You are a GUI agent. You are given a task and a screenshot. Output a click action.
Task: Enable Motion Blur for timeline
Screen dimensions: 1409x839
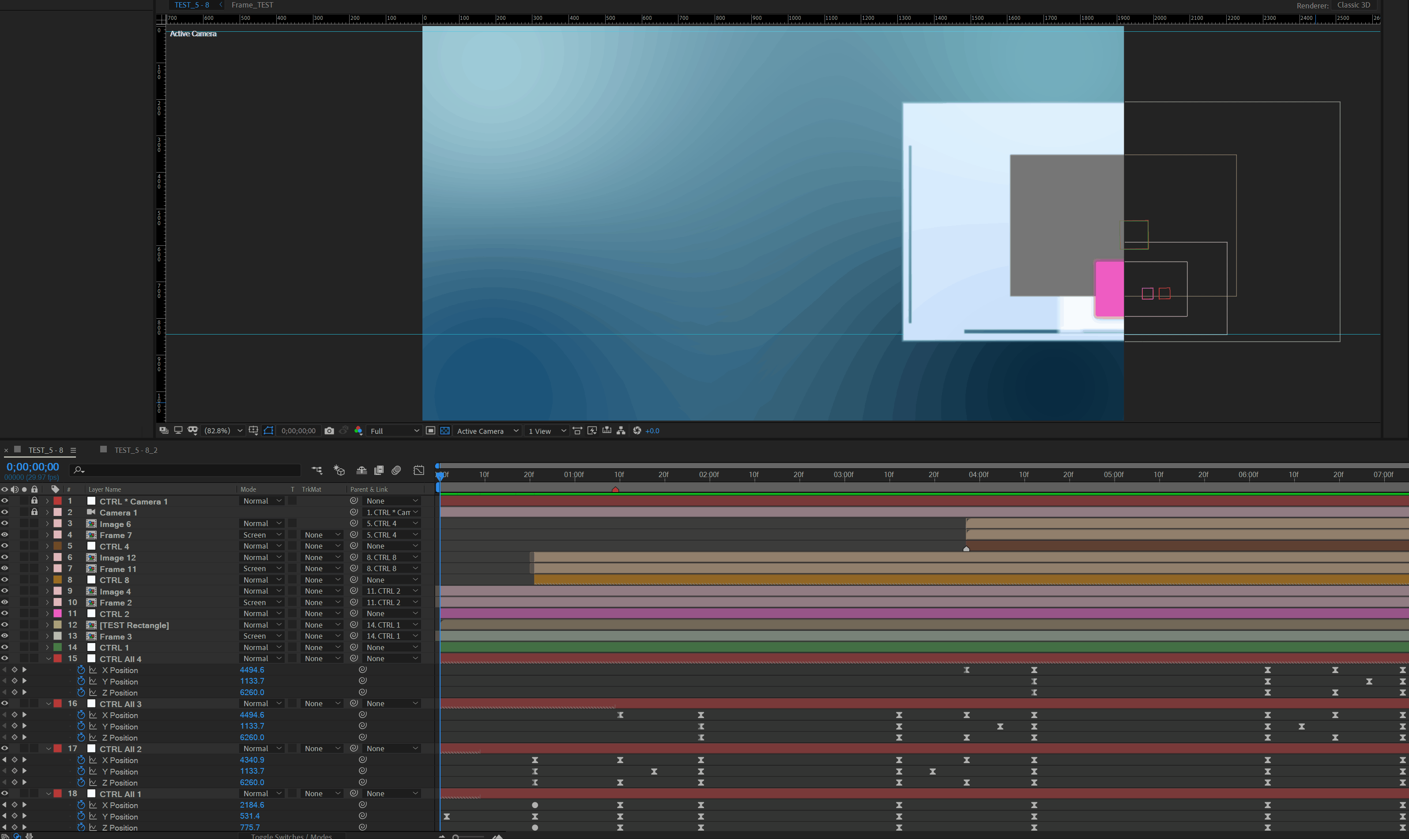pyautogui.click(x=396, y=470)
